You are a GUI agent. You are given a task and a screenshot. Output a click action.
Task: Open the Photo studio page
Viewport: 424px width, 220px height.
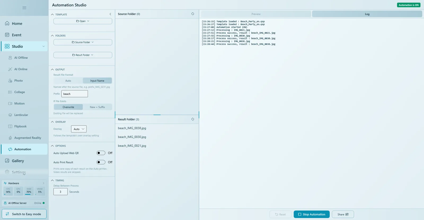[x=24, y=81]
